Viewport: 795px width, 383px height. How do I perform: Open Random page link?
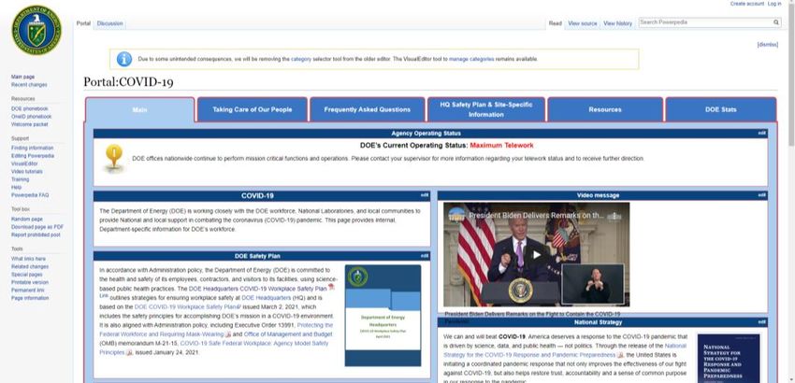[x=27, y=220]
